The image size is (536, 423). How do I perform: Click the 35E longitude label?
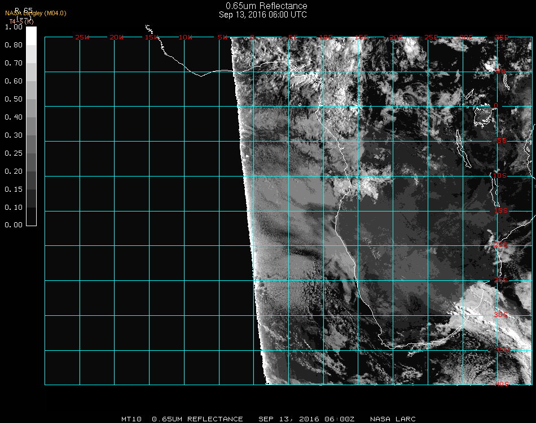click(501, 37)
